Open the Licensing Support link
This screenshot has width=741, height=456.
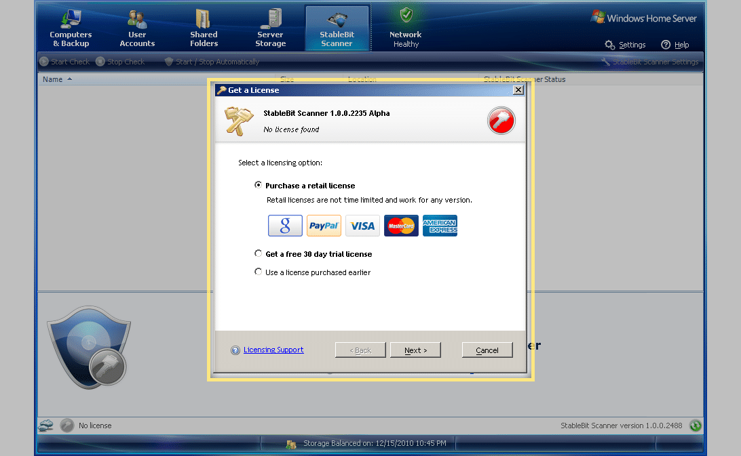click(x=273, y=350)
